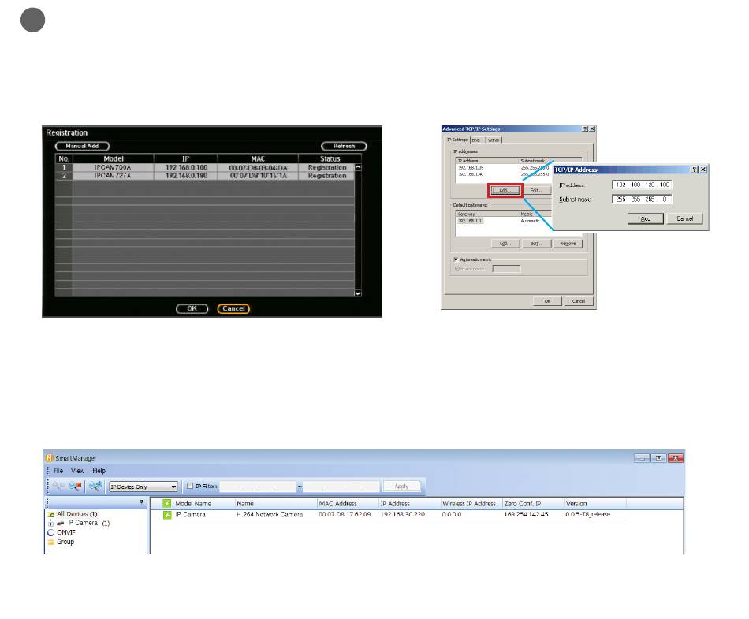Select the IP Settings tab
The height and width of the screenshot is (619, 749).
[457, 140]
